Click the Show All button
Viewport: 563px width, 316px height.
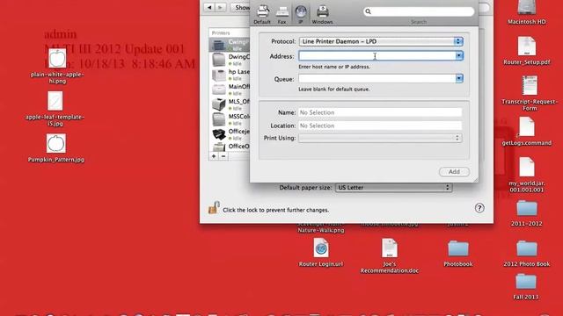pyautogui.click(x=240, y=7)
